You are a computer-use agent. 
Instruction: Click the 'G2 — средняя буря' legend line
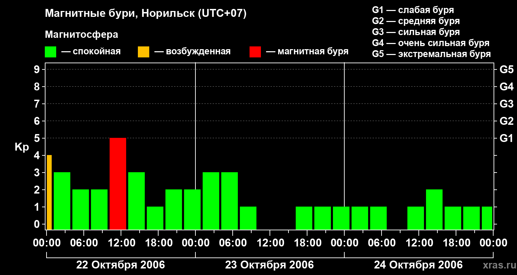click(x=416, y=21)
